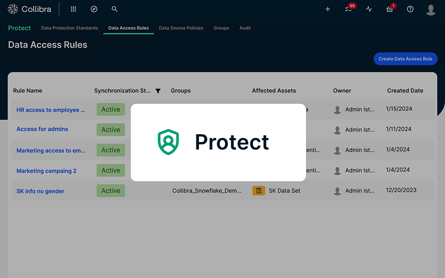Open the plus quick-create menu

click(x=327, y=9)
